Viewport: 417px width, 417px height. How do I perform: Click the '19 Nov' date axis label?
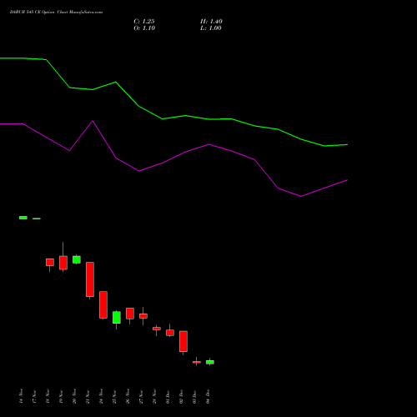tap(61, 396)
